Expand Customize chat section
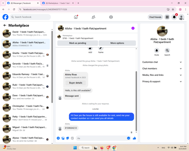This screenshot has height=151, width=189. pyautogui.click(x=162, y=62)
